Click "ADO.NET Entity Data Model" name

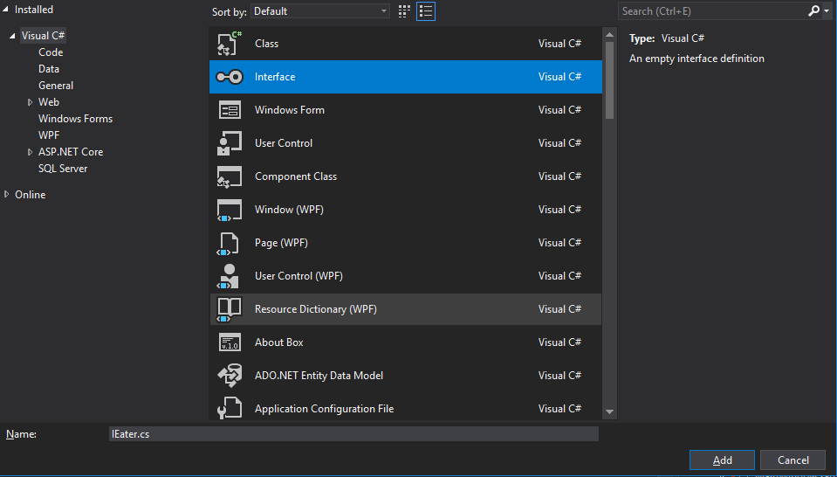coord(319,376)
